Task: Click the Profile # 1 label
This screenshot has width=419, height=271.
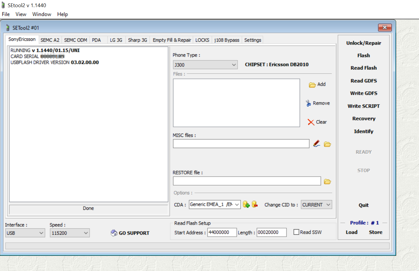Action: click(364, 223)
